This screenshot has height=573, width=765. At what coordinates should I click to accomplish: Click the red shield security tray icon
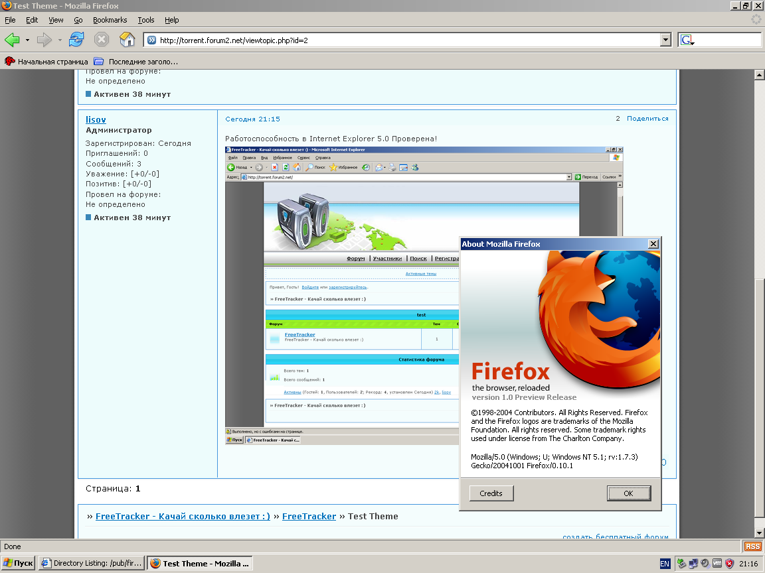[x=729, y=564]
